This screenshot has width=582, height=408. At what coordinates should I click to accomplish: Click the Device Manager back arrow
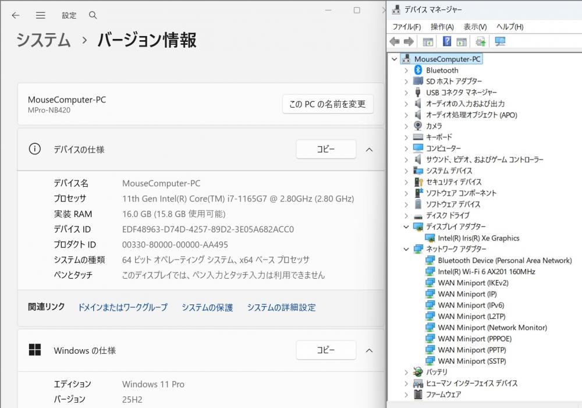[395, 41]
